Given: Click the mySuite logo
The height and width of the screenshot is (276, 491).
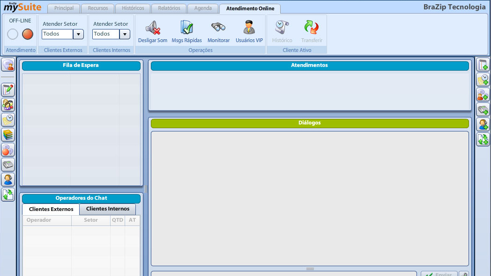Looking at the screenshot, I should click(x=22, y=7).
